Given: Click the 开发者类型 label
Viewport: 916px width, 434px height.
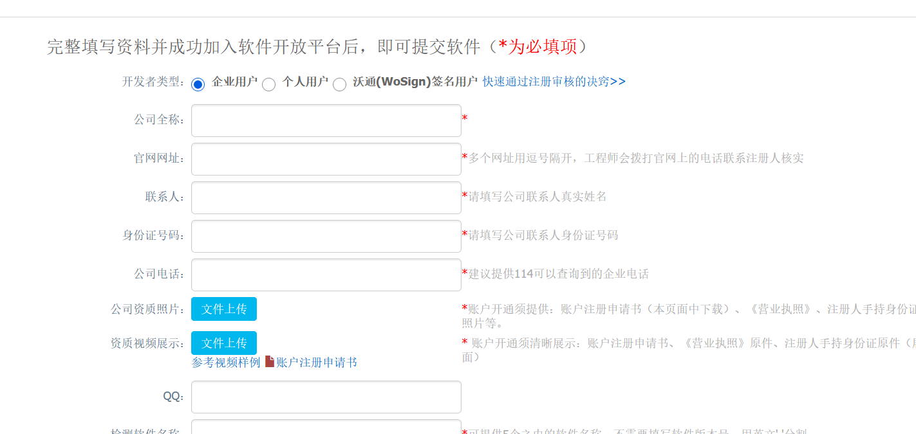Looking at the screenshot, I should coord(154,82).
